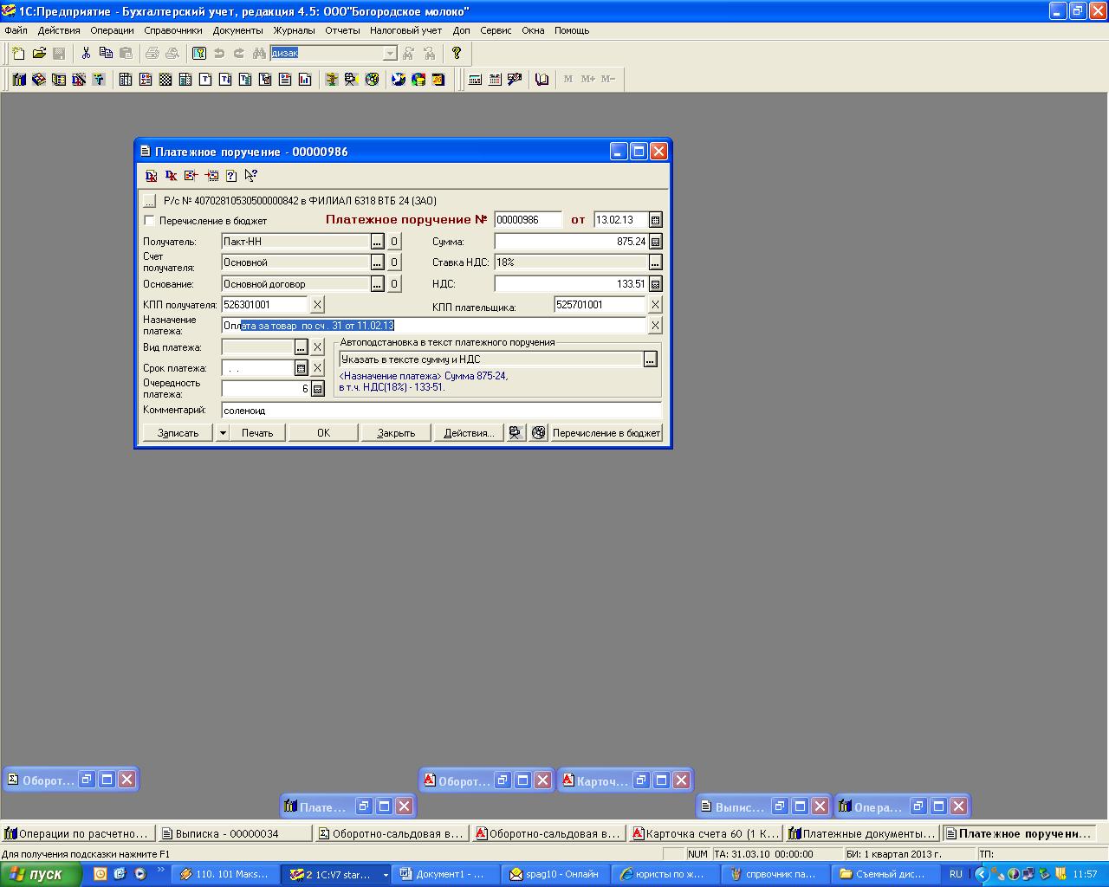Click the OK button in payment order
This screenshot has height=887, width=1109.
(323, 432)
